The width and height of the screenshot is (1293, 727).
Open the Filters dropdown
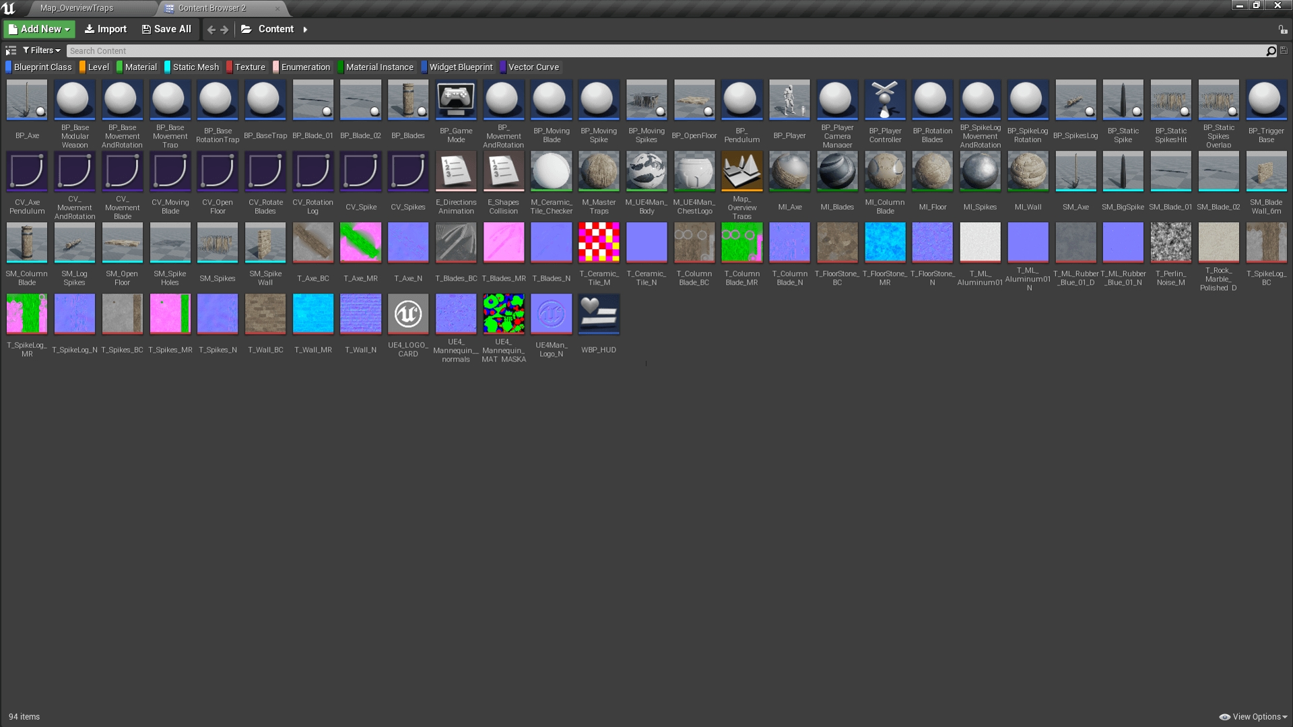pos(42,50)
